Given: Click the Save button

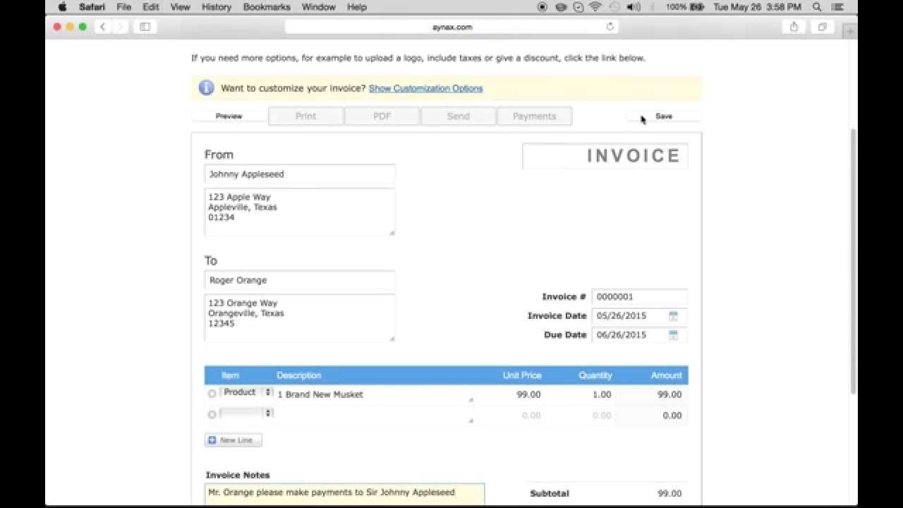Looking at the screenshot, I should coord(663,115).
